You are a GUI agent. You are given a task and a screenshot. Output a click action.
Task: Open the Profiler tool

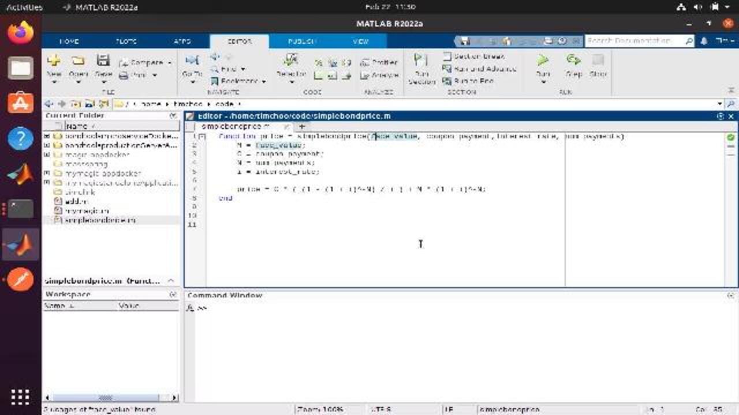[379, 62]
